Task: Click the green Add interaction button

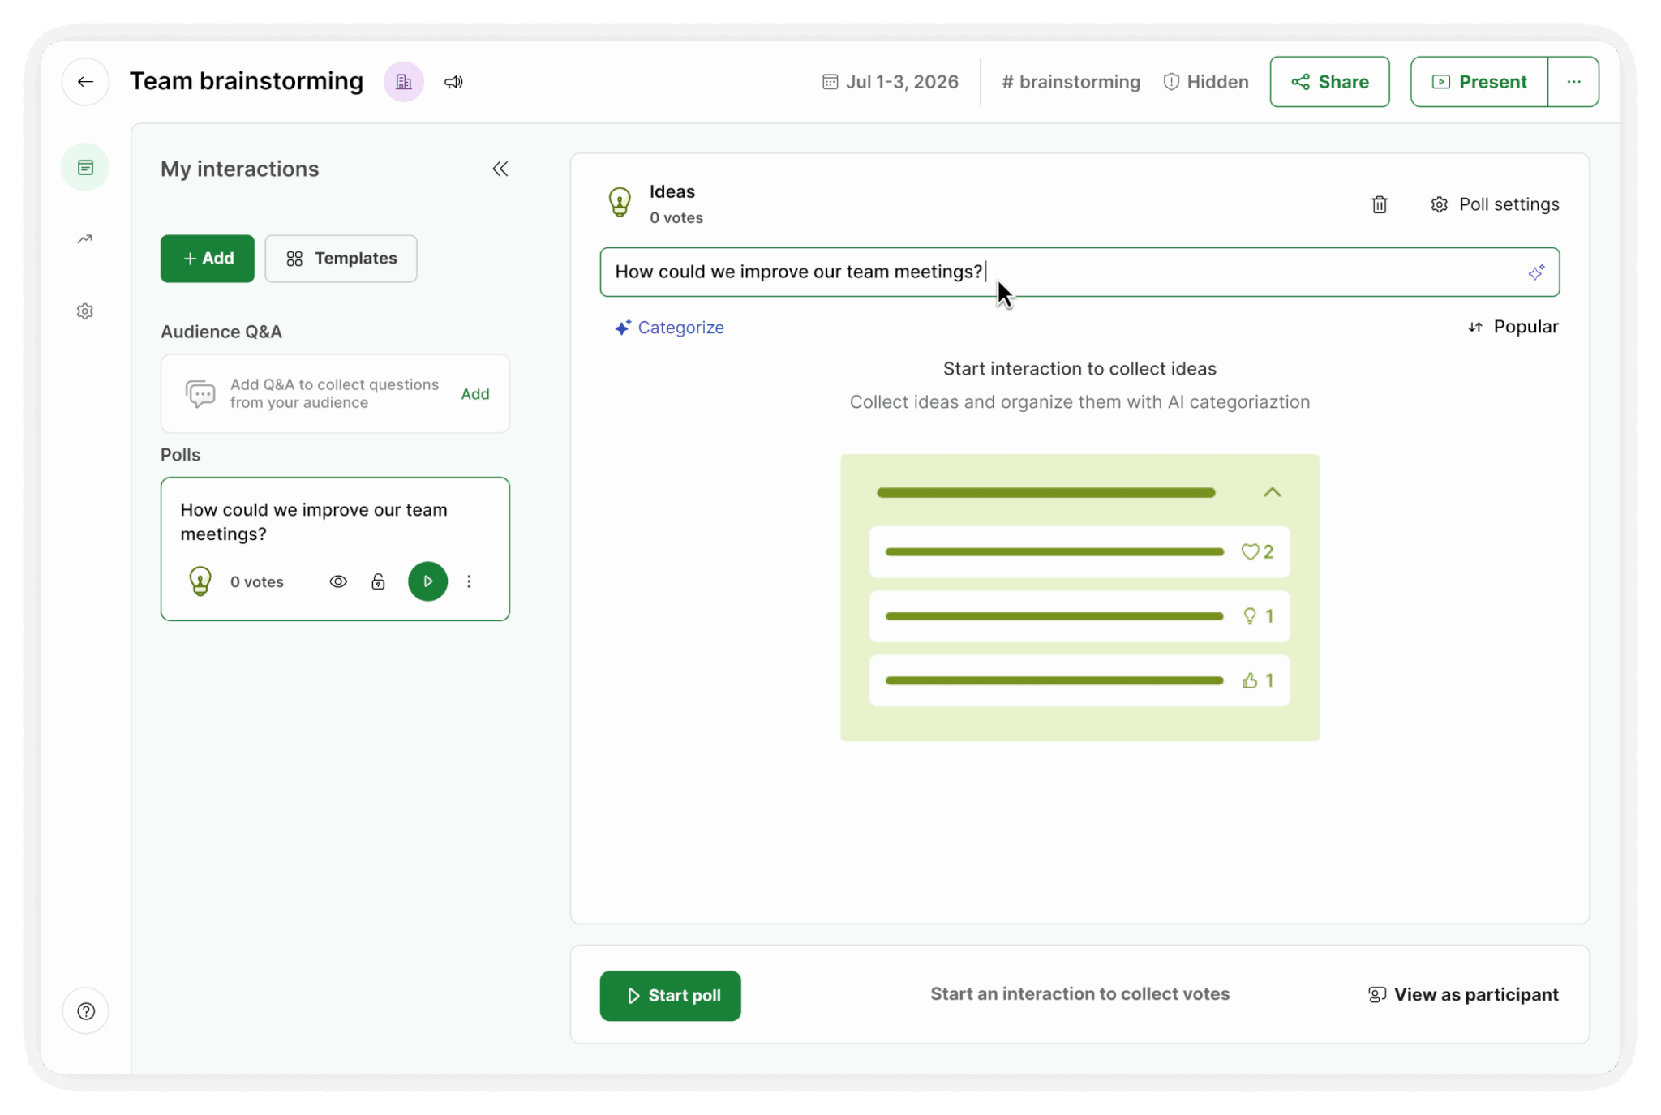Action: (208, 259)
